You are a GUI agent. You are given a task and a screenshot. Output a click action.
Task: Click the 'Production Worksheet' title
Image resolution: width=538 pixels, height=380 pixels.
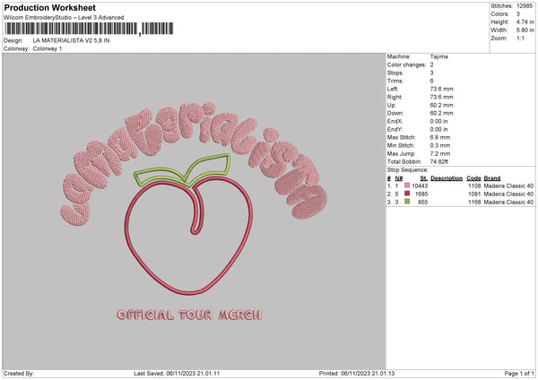49,7
